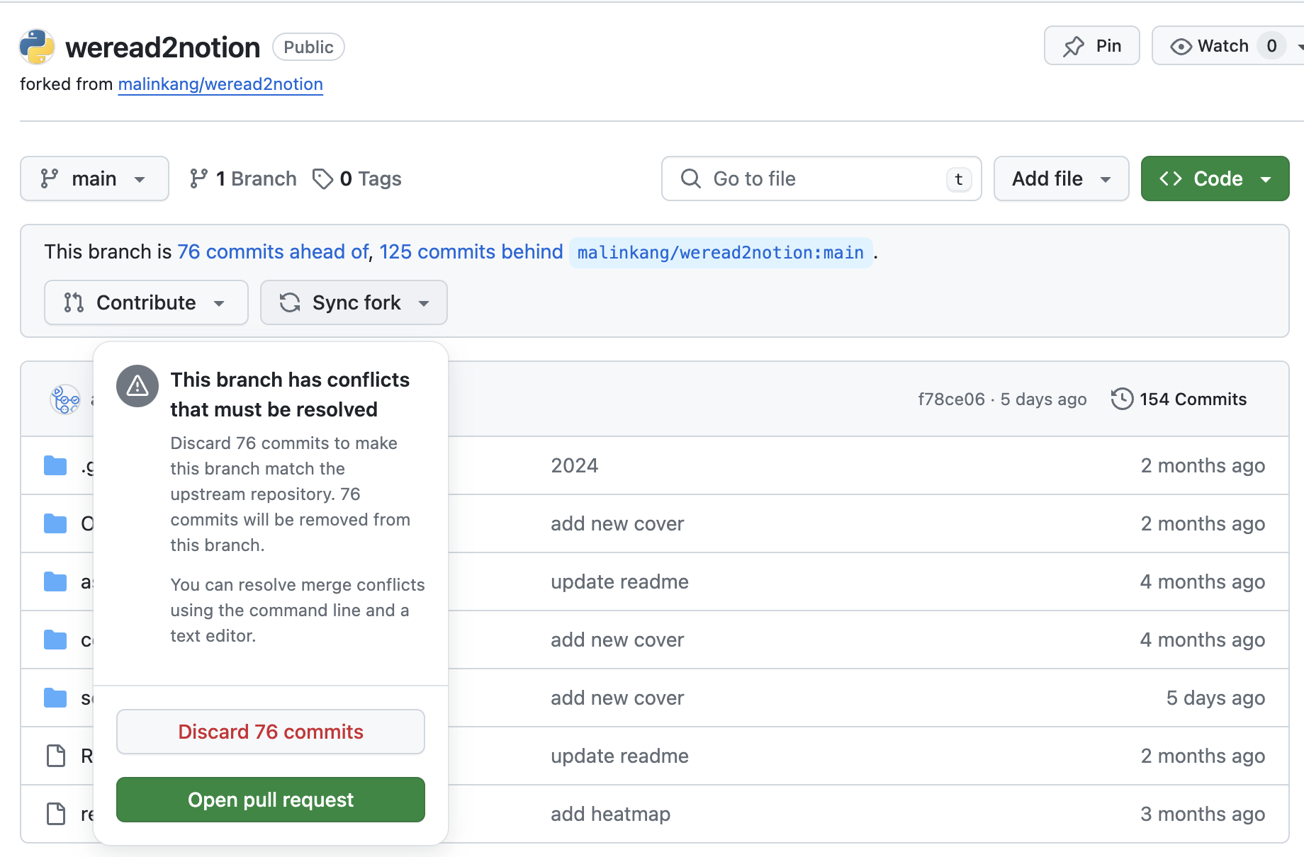Click folder icon in update readme 4 months row
Viewport: 1304px width, 857px height.
(55, 581)
